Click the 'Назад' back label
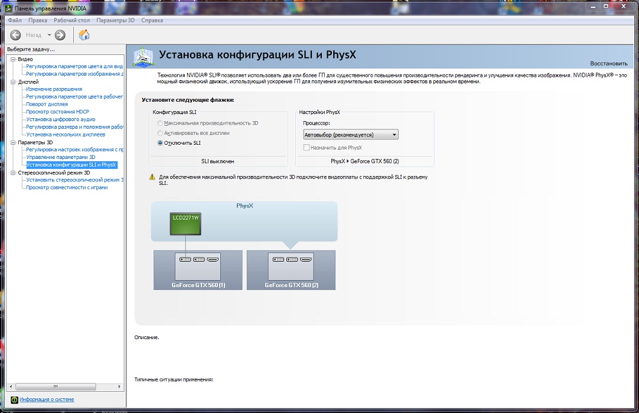Image resolution: width=639 pixels, height=413 pixels. tap(34, 35)
